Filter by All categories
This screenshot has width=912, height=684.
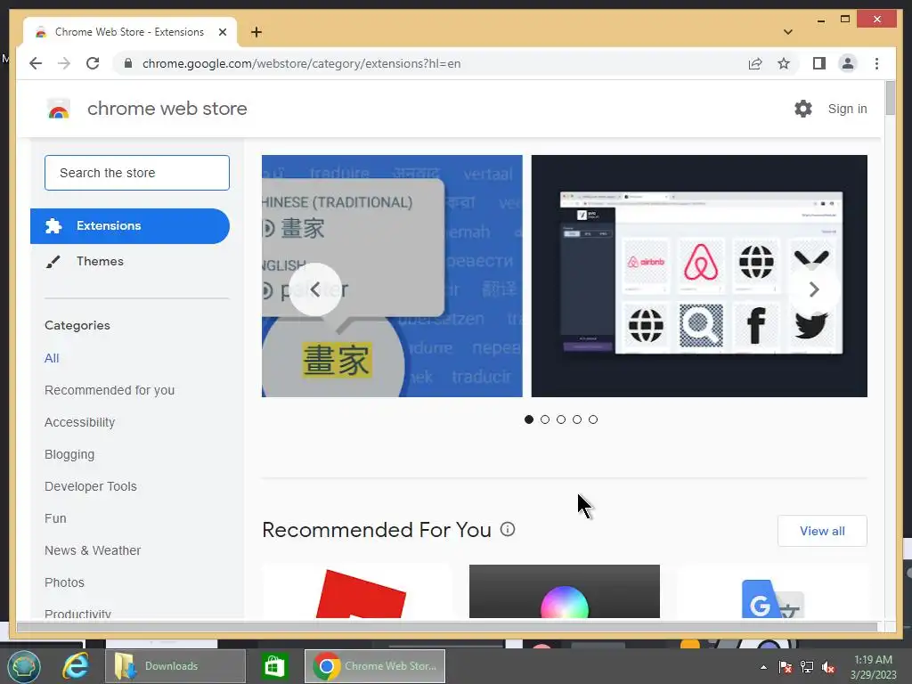pos(52,358)
